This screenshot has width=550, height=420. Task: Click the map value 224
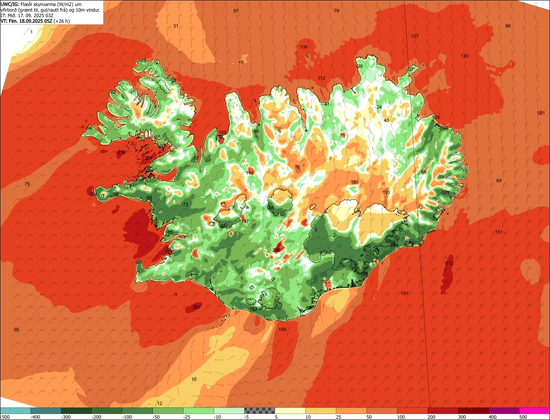point(93,194)
